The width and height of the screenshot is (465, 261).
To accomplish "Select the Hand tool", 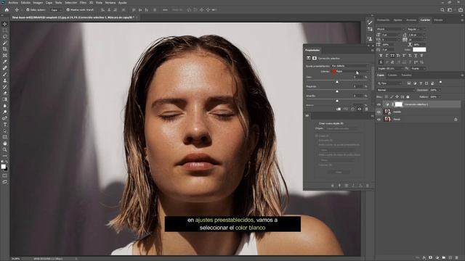I will click(5, 144).
